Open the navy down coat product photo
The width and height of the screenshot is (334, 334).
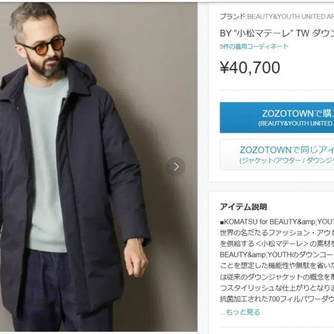pyautogui.click(x=99, y=167)
